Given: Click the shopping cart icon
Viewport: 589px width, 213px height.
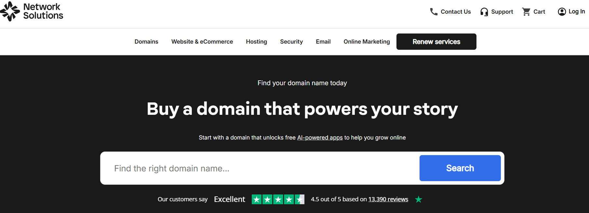Looking at the screenshot, I should coord(526,12).
